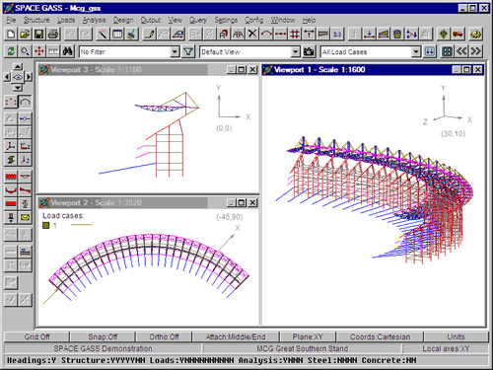Expand the All Load Cases dropdown
This screenshot has width=493, height=370.
[416, 51]
